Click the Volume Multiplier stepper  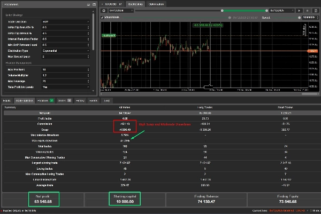point(88,75)
